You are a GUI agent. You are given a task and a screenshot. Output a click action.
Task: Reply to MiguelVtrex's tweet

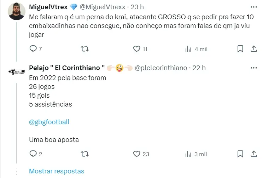[33, 49]
